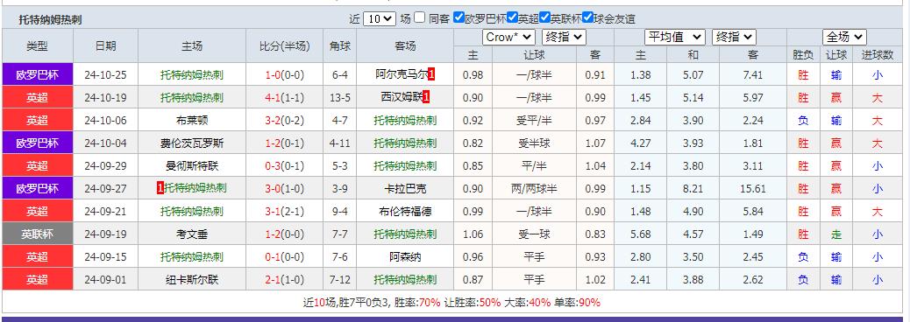The image size is (910, 322).
Task: Click the 走 result in 考文垂 row
Action: click(836, 234)
